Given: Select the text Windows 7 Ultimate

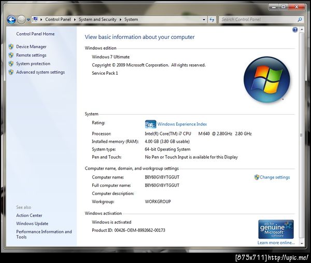Looking at the screenshot, I should 111,57.
